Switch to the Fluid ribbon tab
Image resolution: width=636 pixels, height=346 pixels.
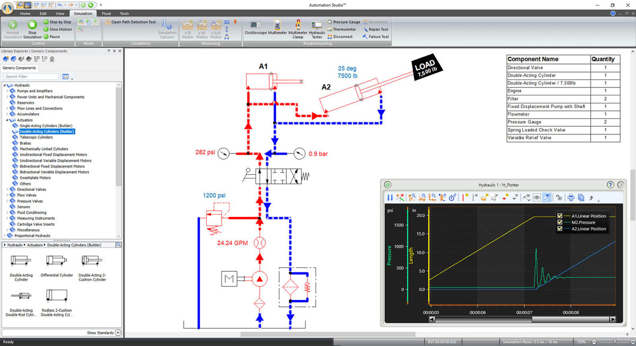(x=105, y=13)
